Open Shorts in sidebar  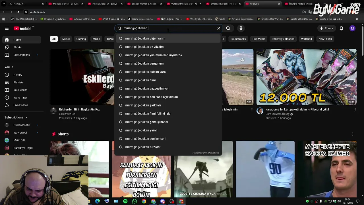point(22,47)
